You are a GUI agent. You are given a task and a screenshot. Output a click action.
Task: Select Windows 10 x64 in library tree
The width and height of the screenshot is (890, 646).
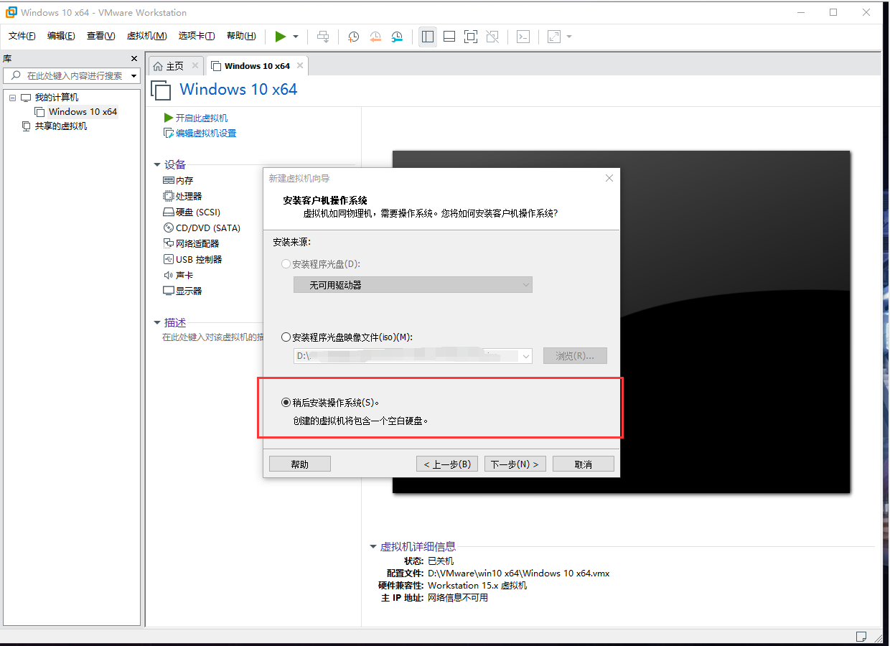coord(83,112)
